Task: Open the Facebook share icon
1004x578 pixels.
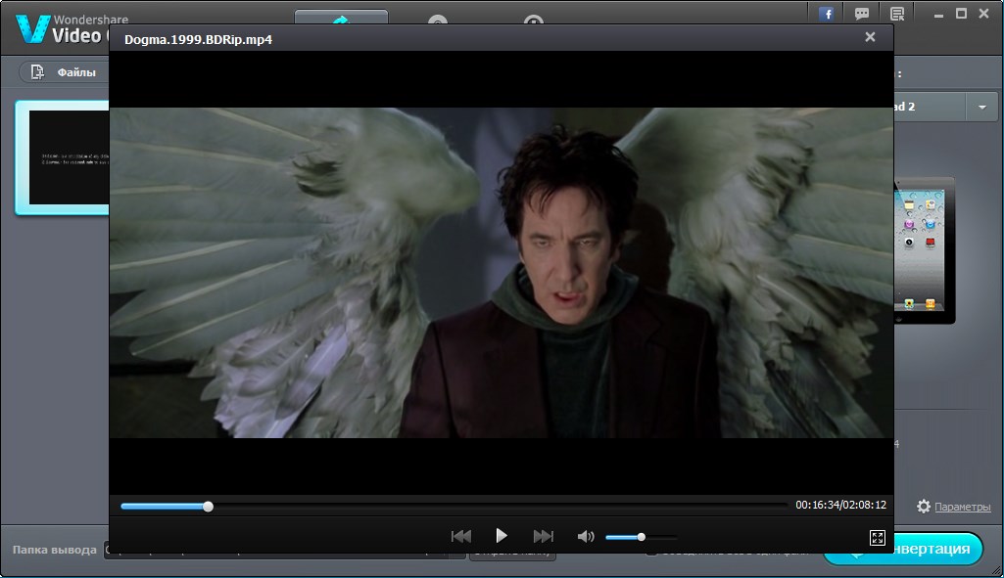Action: click(827, 14)
